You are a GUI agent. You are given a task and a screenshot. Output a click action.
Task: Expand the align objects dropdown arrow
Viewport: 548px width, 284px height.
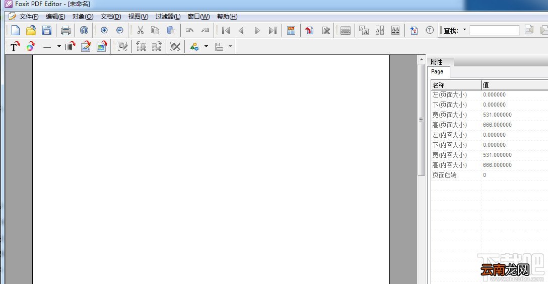coord(230,46)
